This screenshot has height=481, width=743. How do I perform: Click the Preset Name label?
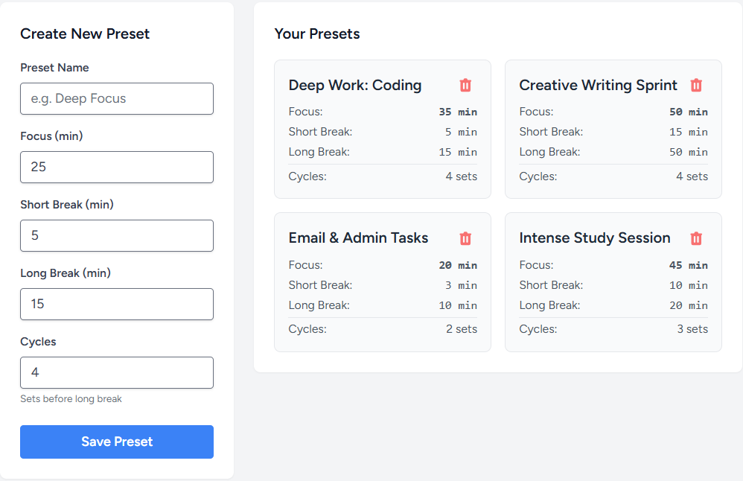pyautogui.click(x=54, y=68)
